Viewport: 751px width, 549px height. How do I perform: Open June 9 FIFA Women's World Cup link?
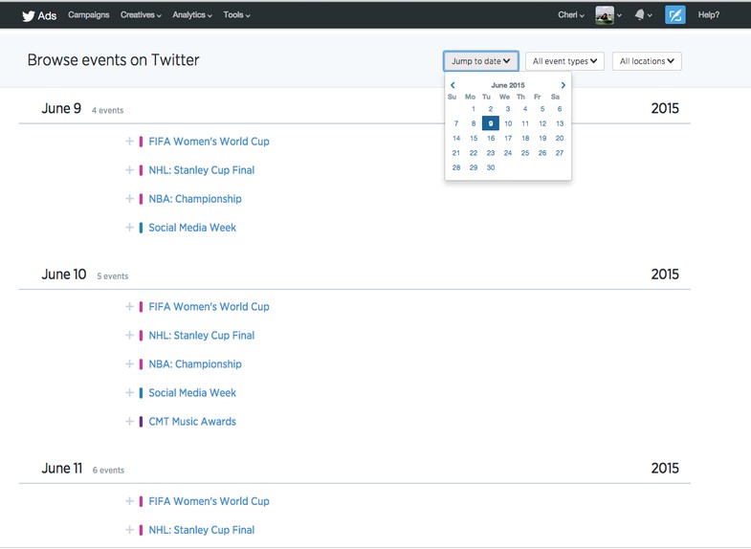tap(209, 142)
